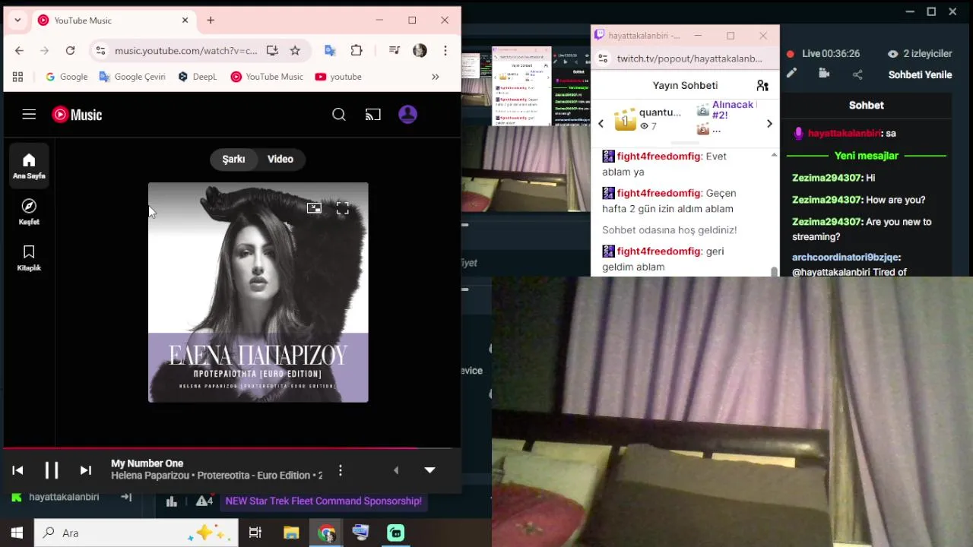Click the edit pencil icon beside Live
The width and height of the screenshot is (973, 547).
tap(791, 74)
